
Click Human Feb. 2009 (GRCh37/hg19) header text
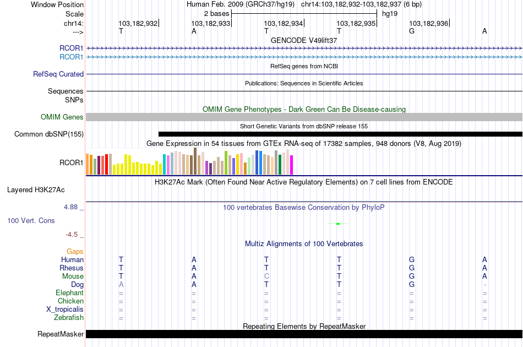pyautogui.click(x=241, y=4)
